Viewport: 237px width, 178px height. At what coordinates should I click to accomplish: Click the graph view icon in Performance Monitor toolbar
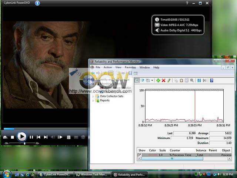137,80
